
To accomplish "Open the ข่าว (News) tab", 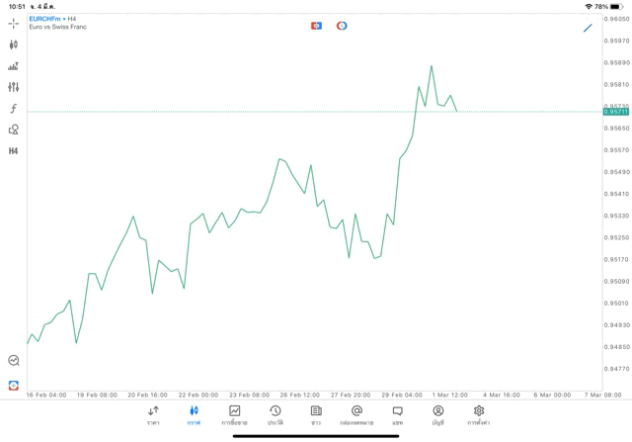I will click(x=316, y=415).
